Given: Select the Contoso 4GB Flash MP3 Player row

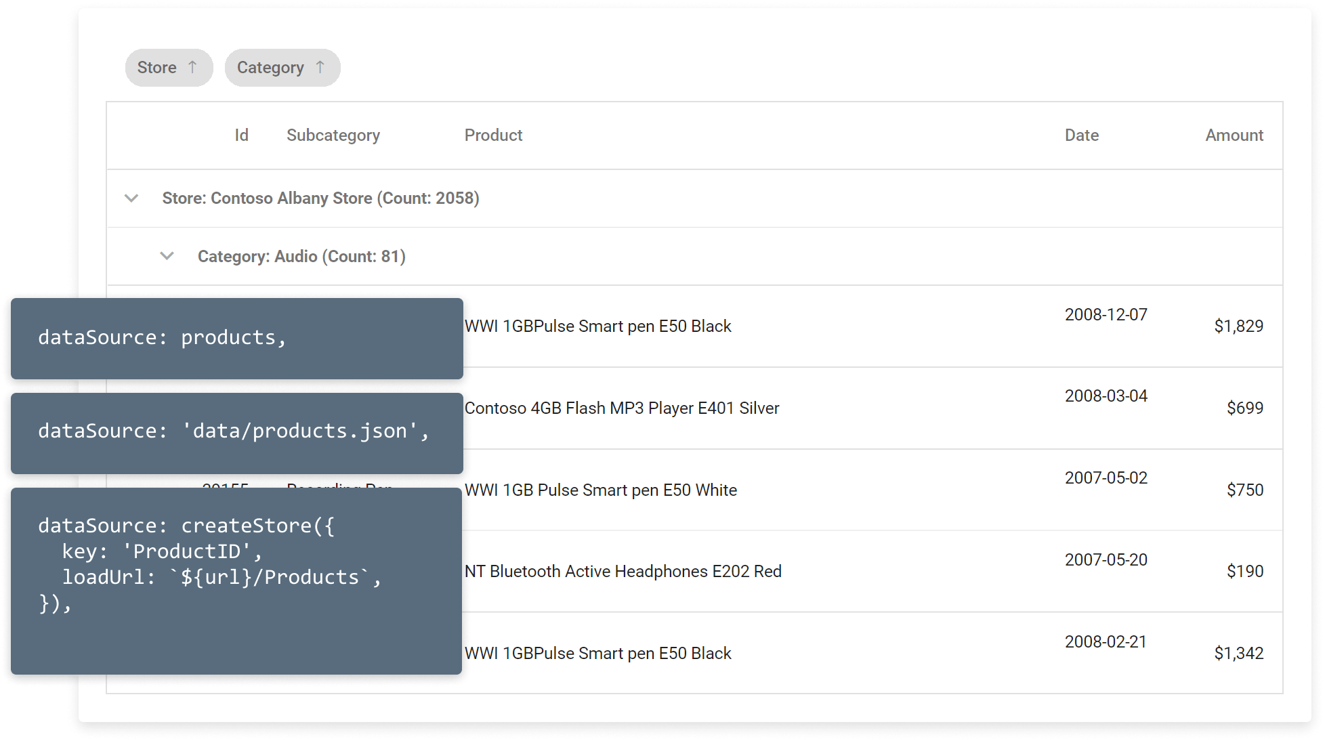Looking at the screenshot, I should click(621, 408).
